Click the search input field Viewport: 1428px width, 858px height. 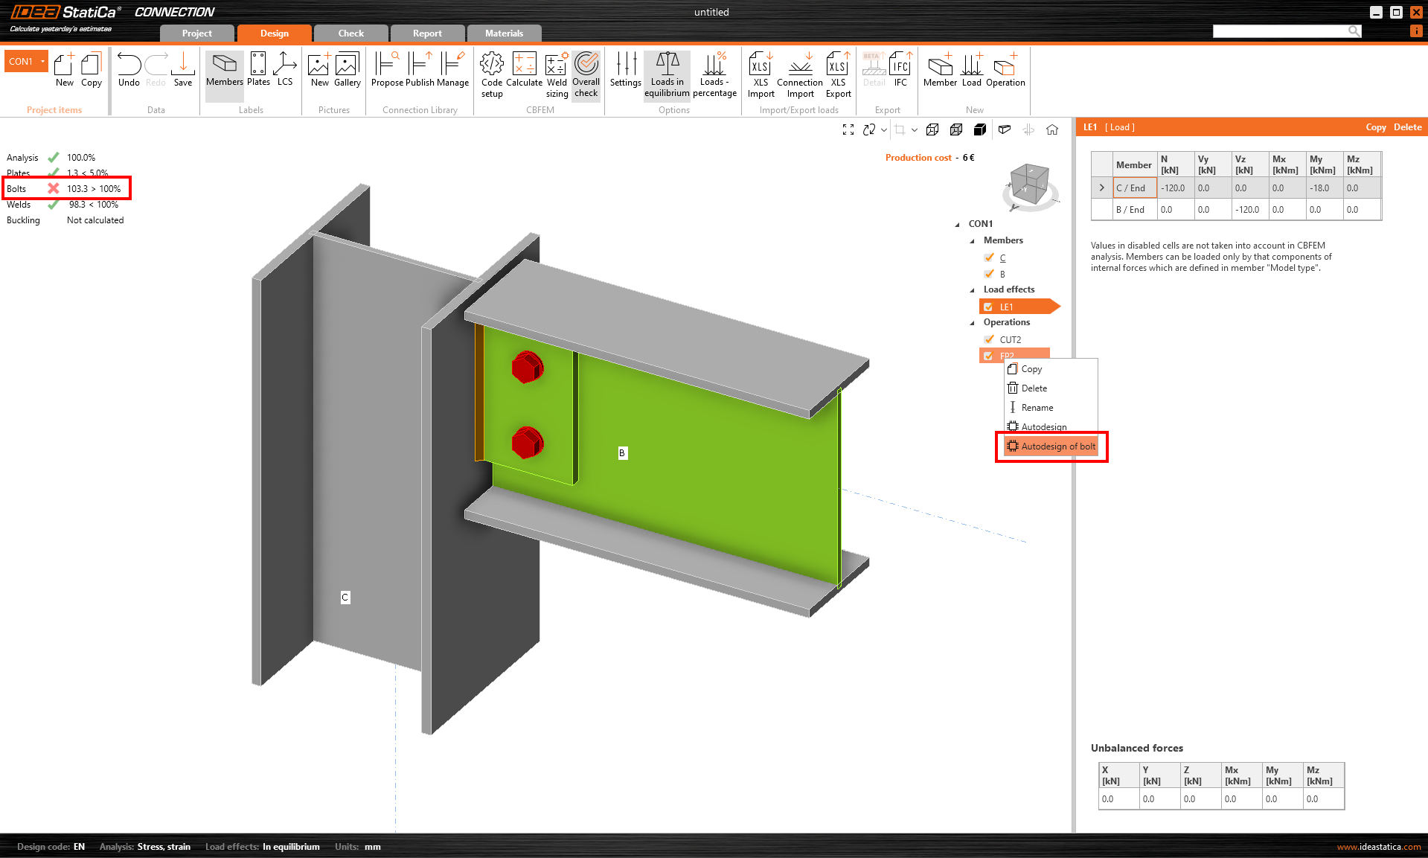tap(1280, 31)
